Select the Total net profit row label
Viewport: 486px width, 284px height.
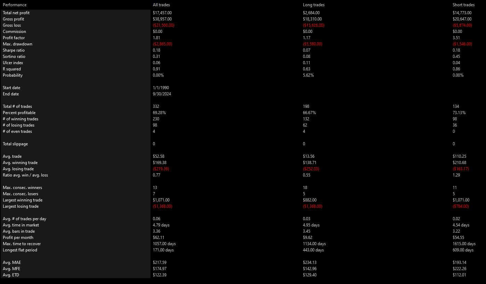(16, 13)
